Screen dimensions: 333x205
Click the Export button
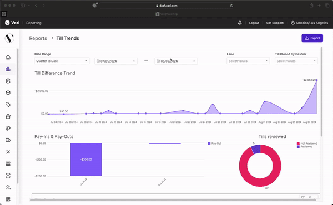(x=312, y=38)
